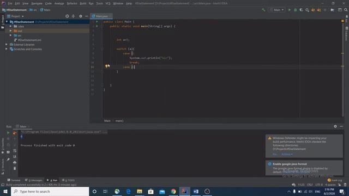Open the TODO tool window

pos(68,180)
